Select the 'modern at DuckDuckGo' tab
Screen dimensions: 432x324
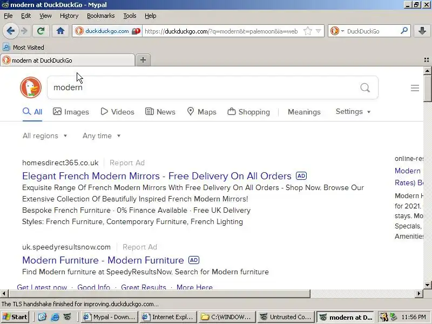tap(67, 60)
